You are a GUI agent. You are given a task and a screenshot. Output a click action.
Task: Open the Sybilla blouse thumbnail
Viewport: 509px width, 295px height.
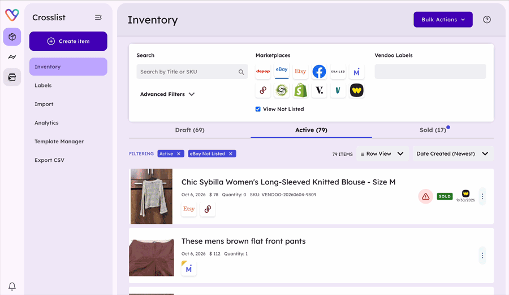pyautogui.click(x=151, y=196)
